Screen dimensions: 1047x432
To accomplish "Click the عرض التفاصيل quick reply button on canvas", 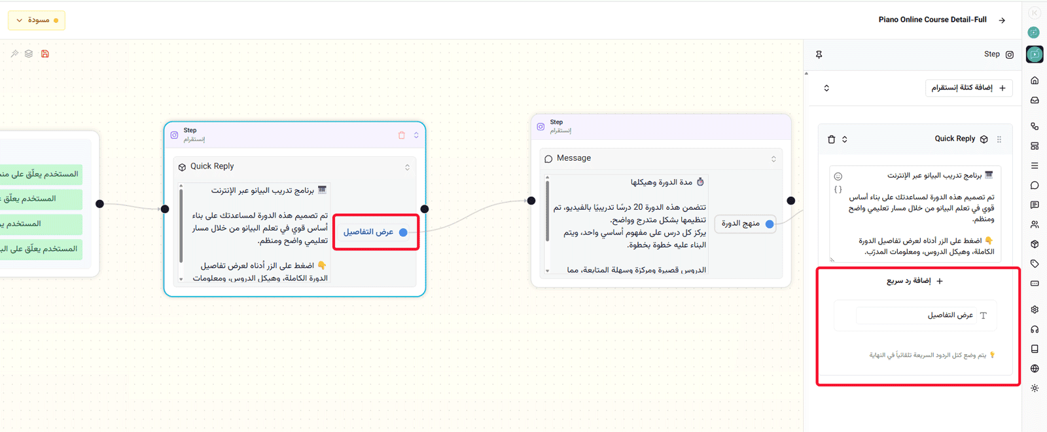I will click(375, 232).
